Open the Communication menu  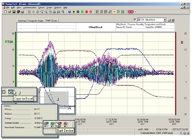pyautogui.click(x=30, y=8)
